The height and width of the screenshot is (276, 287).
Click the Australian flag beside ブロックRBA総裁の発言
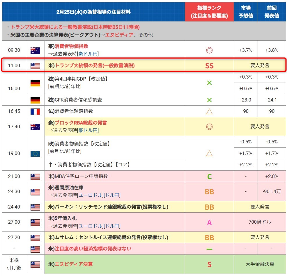coord(35,127)
